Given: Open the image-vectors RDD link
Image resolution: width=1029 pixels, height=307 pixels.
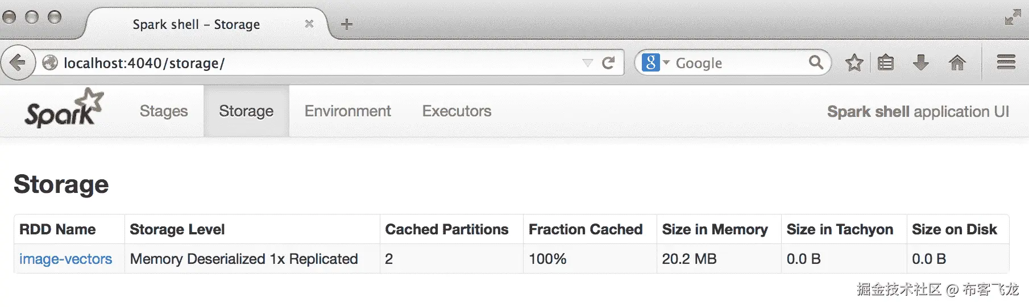Looking at the screenshot, I should point(65,259).
